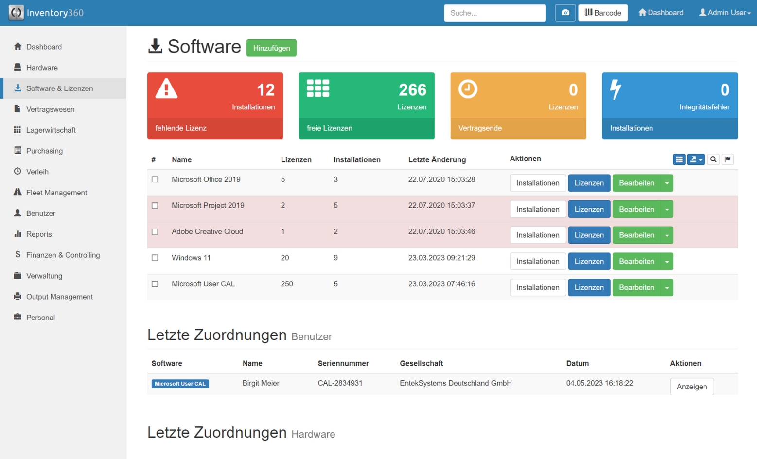Screen dimensions: 757x459
Task: Click Lizenzen button for Microsoft User CAL
Action: (589, 287)
